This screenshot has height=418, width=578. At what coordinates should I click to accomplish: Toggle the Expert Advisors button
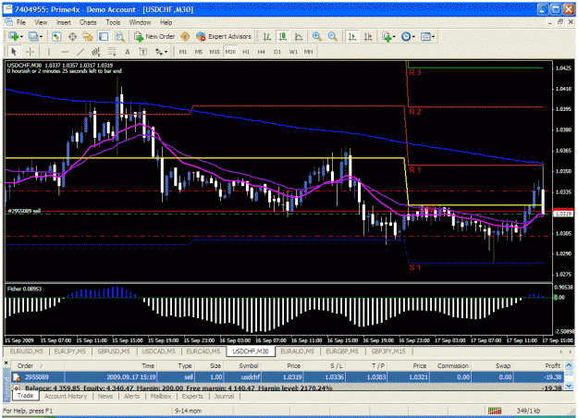pyautogui.click(x=224, y=36)
